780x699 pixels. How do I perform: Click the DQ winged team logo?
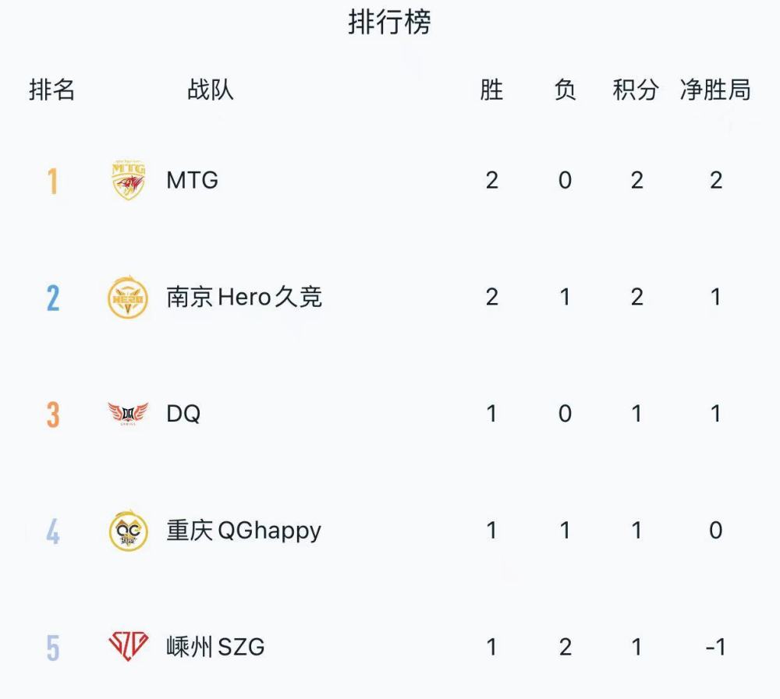[x=129, y=414]
